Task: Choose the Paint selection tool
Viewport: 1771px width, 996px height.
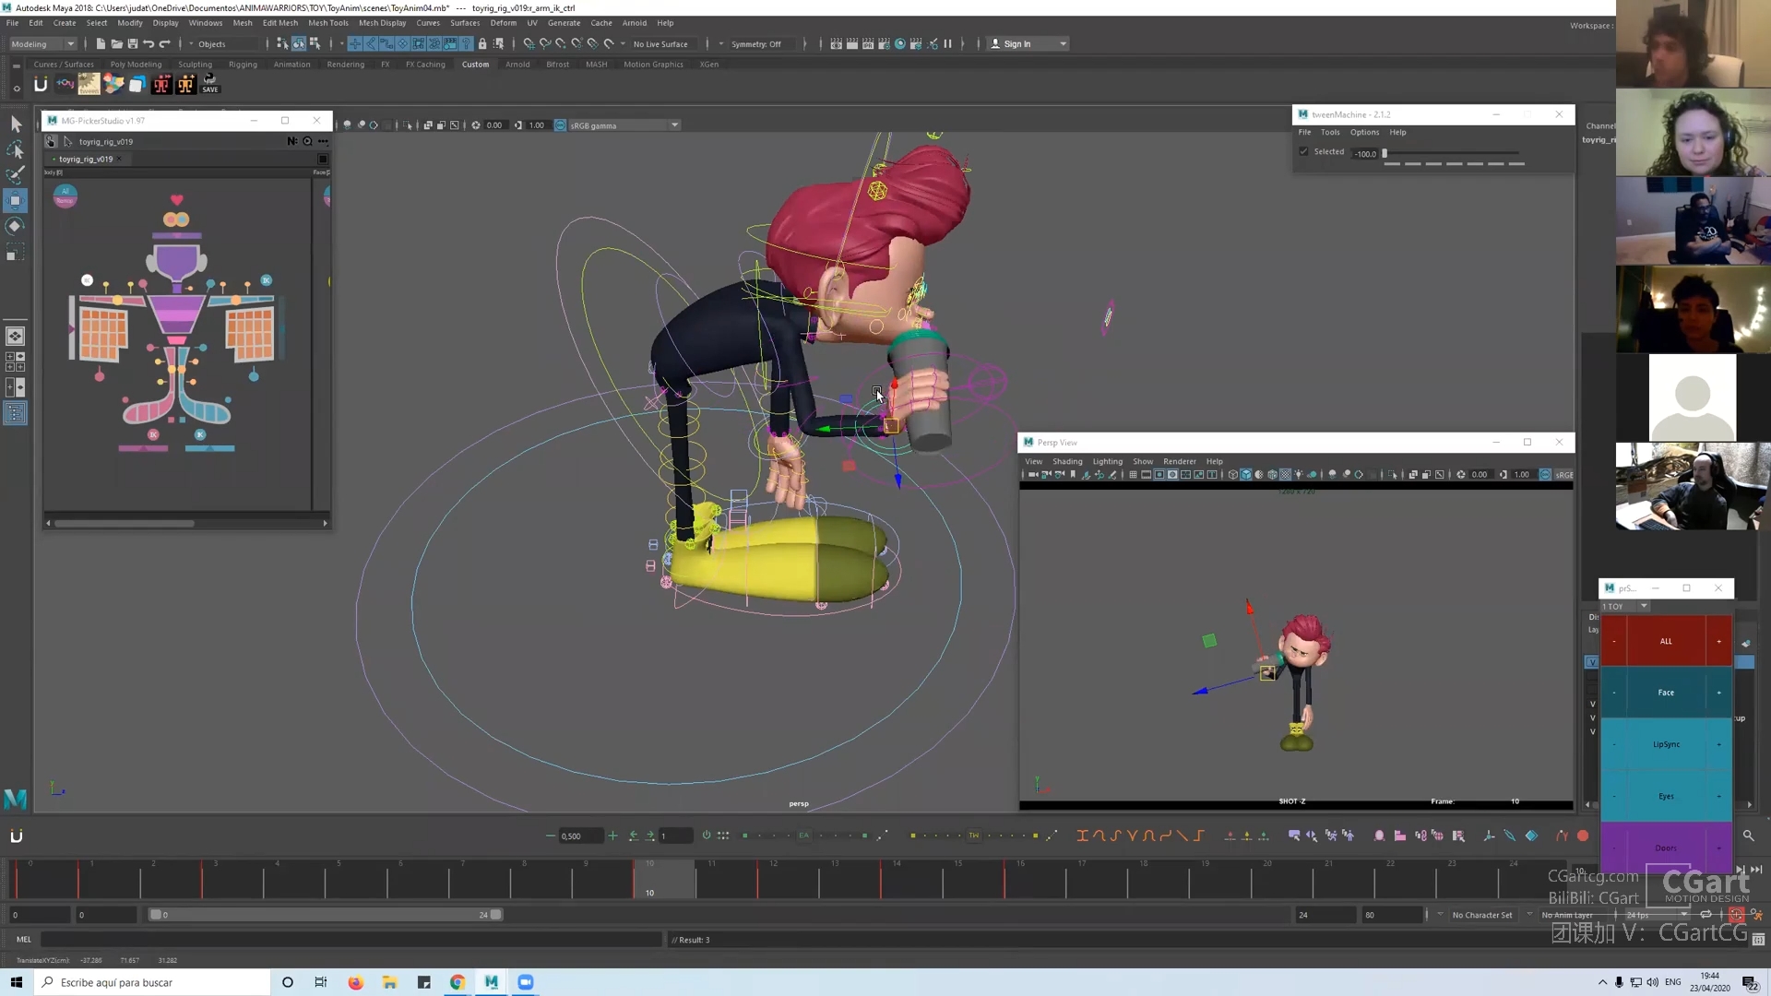Action: (16, 175)
